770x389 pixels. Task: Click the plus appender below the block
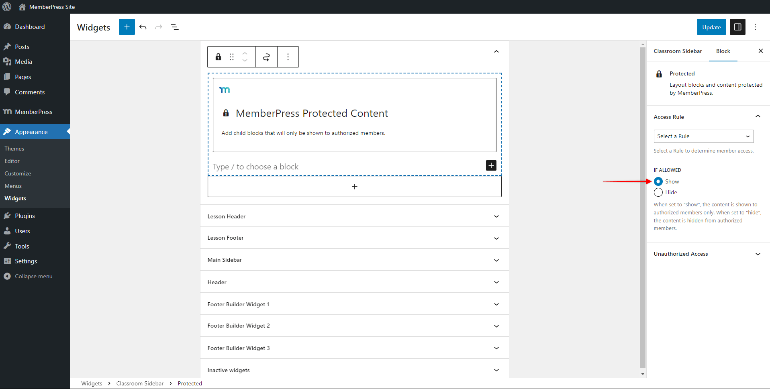click(355, 187)
